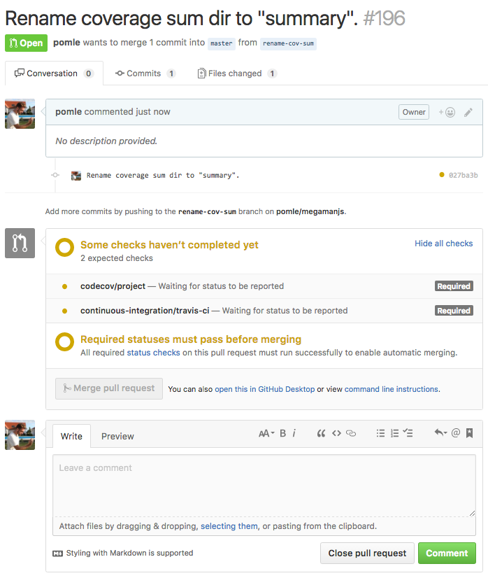This screenshot has height=578, width=488.
Task: Insert a task list
Action: point(408,432)
